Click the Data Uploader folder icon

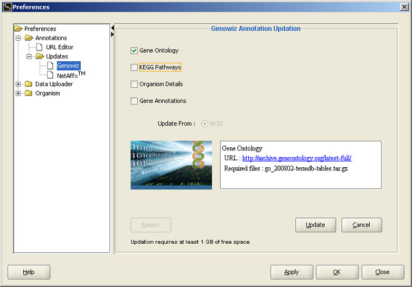(29, 84)
